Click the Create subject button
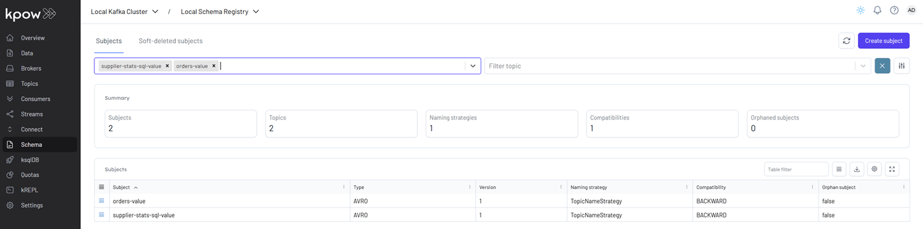923x229 pixels. [x=883, y=41]
